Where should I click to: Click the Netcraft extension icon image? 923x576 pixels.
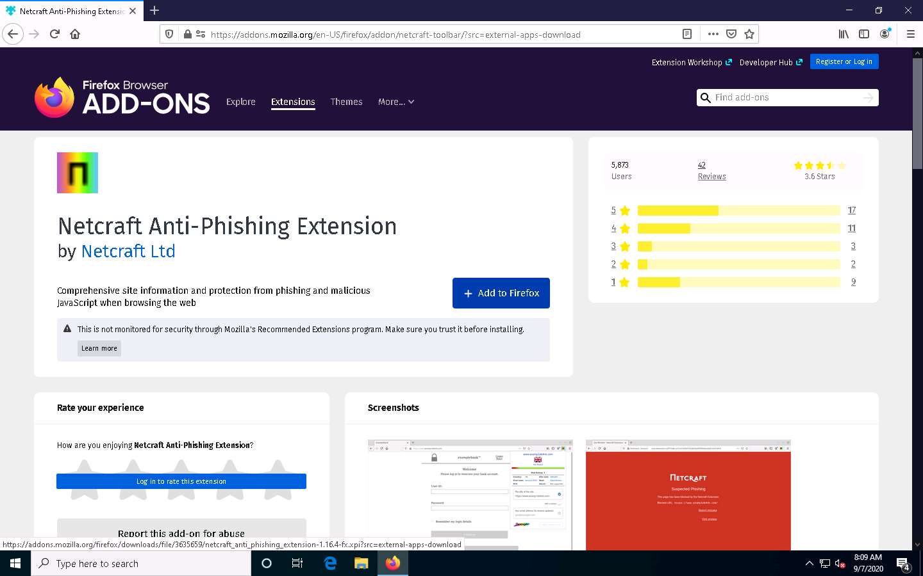(x=78, y=173)
